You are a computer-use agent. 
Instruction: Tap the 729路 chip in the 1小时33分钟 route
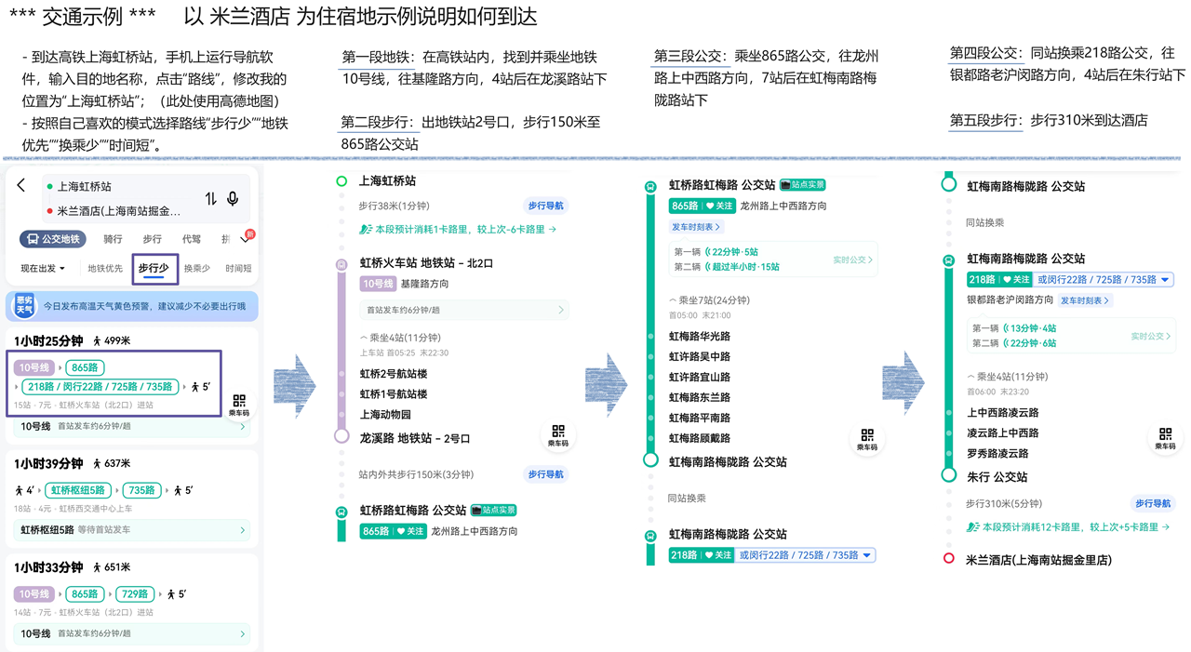click(x=134, y=593)
